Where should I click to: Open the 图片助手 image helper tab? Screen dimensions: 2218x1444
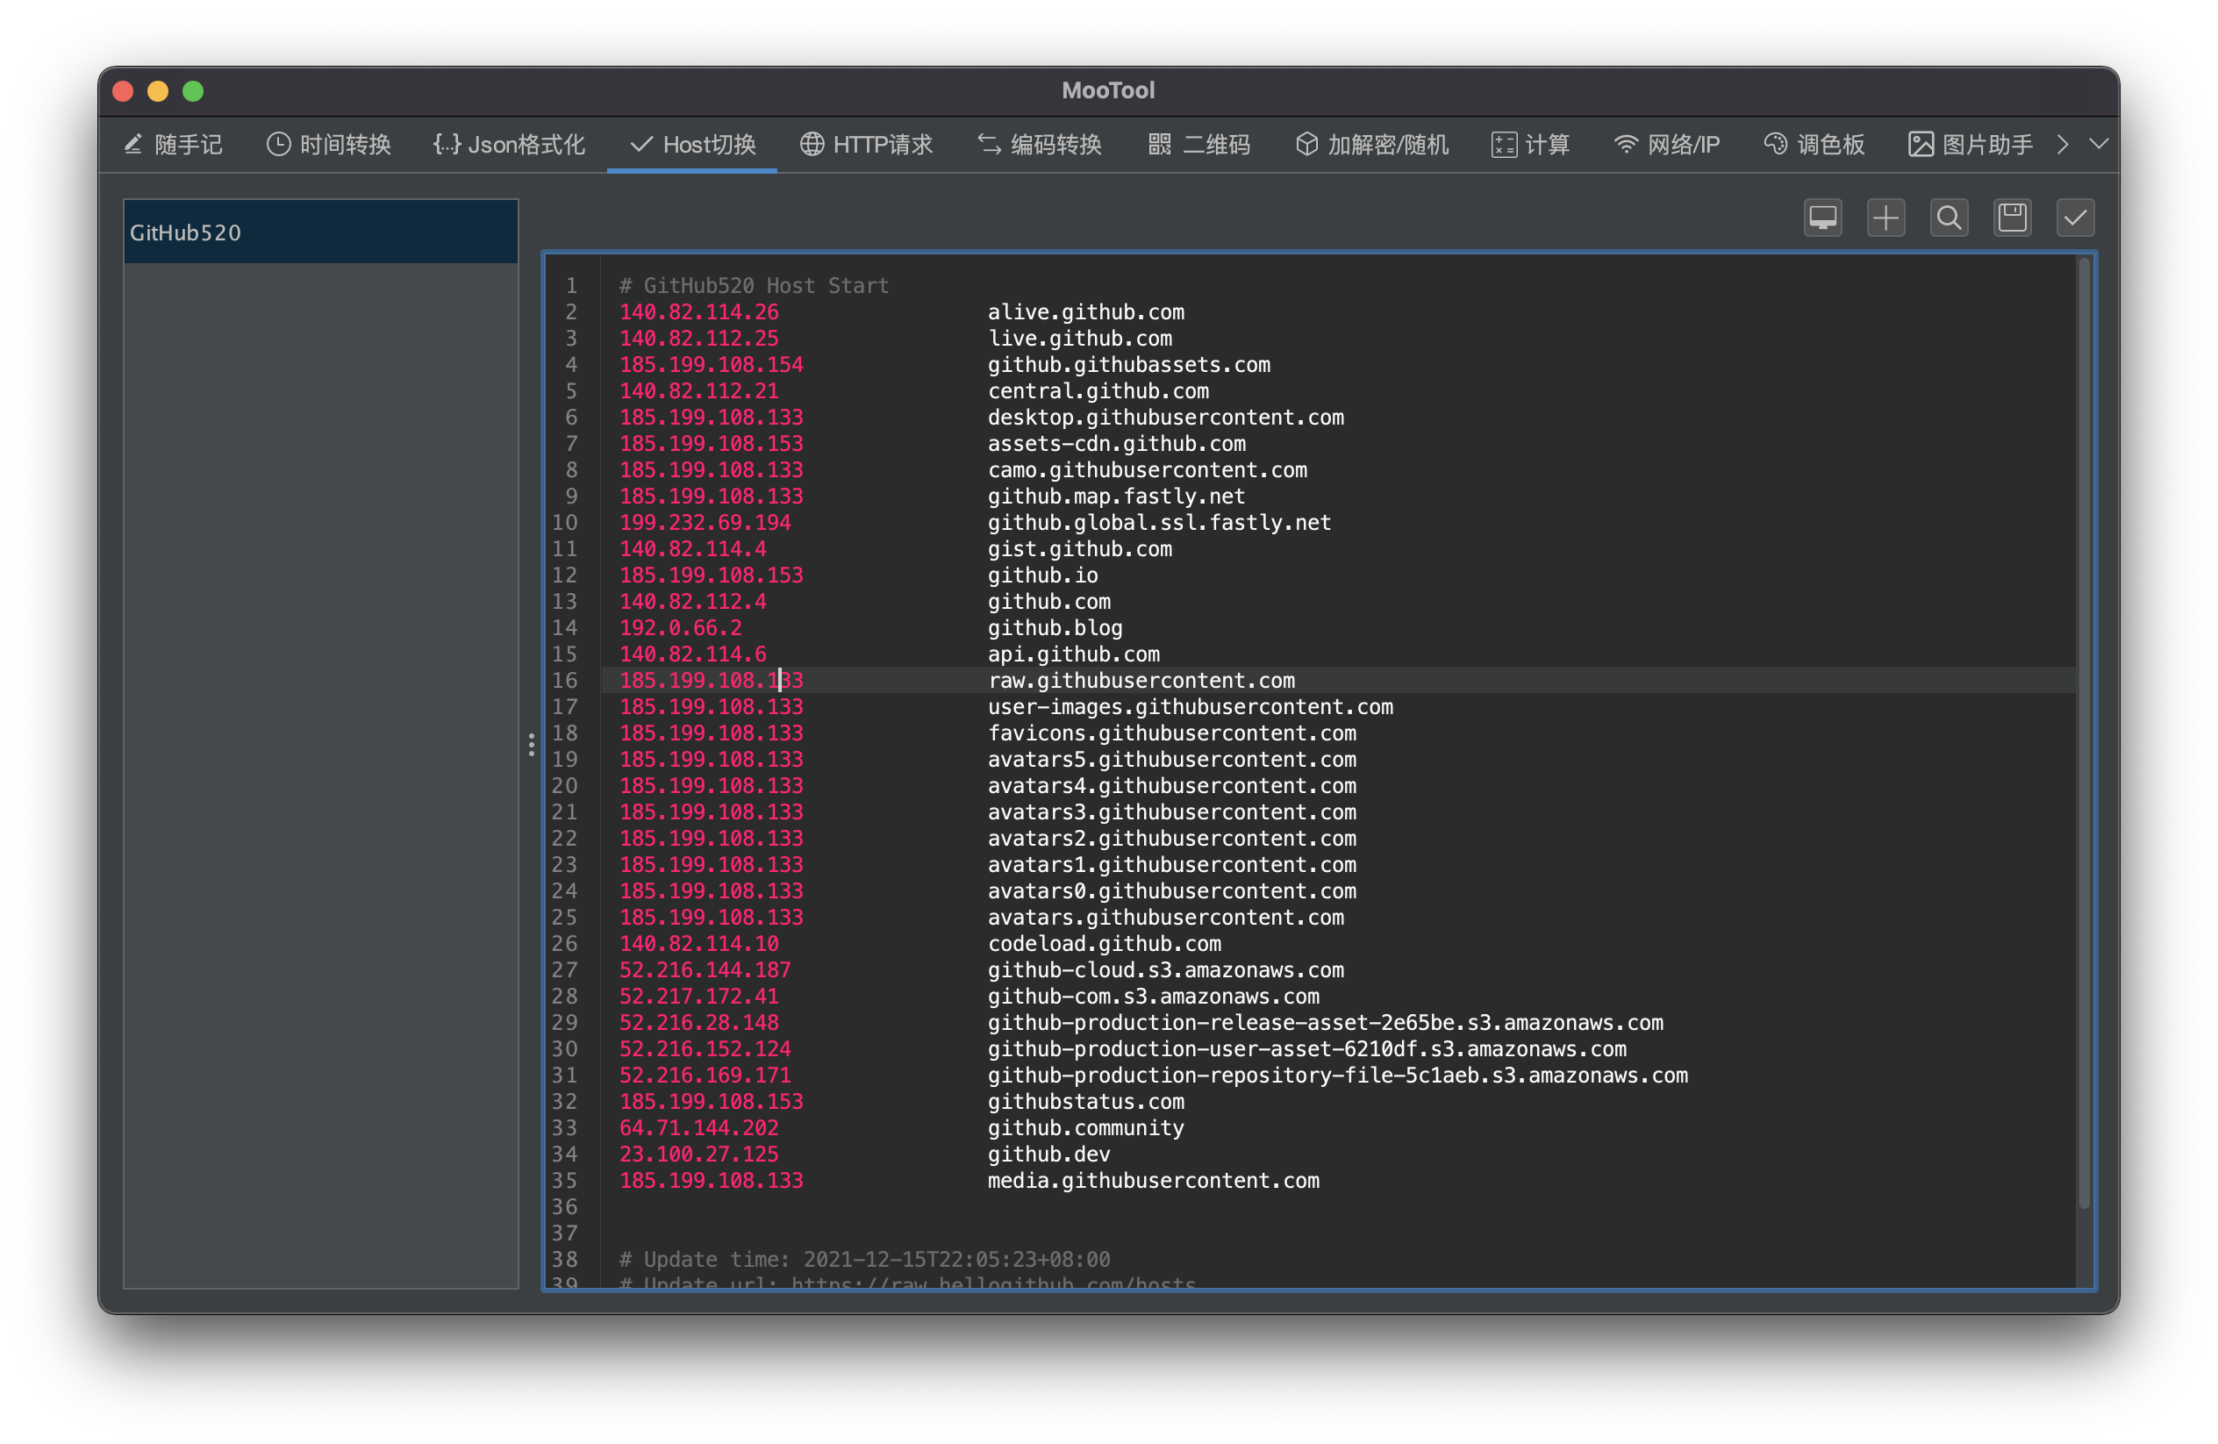point(1970,145)
